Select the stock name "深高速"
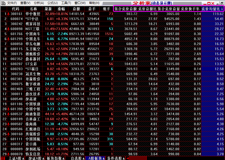The image size is (225, 160). coord(31,99)
